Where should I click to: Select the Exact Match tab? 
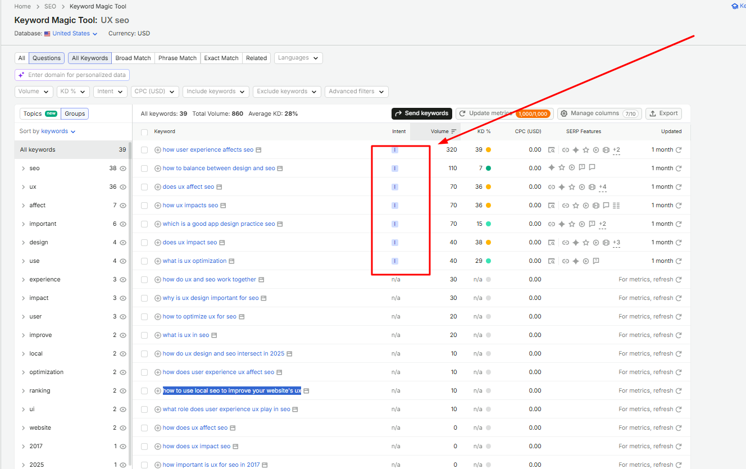tap(221, 58)
